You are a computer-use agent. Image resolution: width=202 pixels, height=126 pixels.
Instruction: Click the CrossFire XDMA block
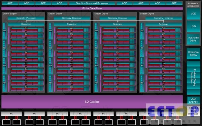click(193, 54)
